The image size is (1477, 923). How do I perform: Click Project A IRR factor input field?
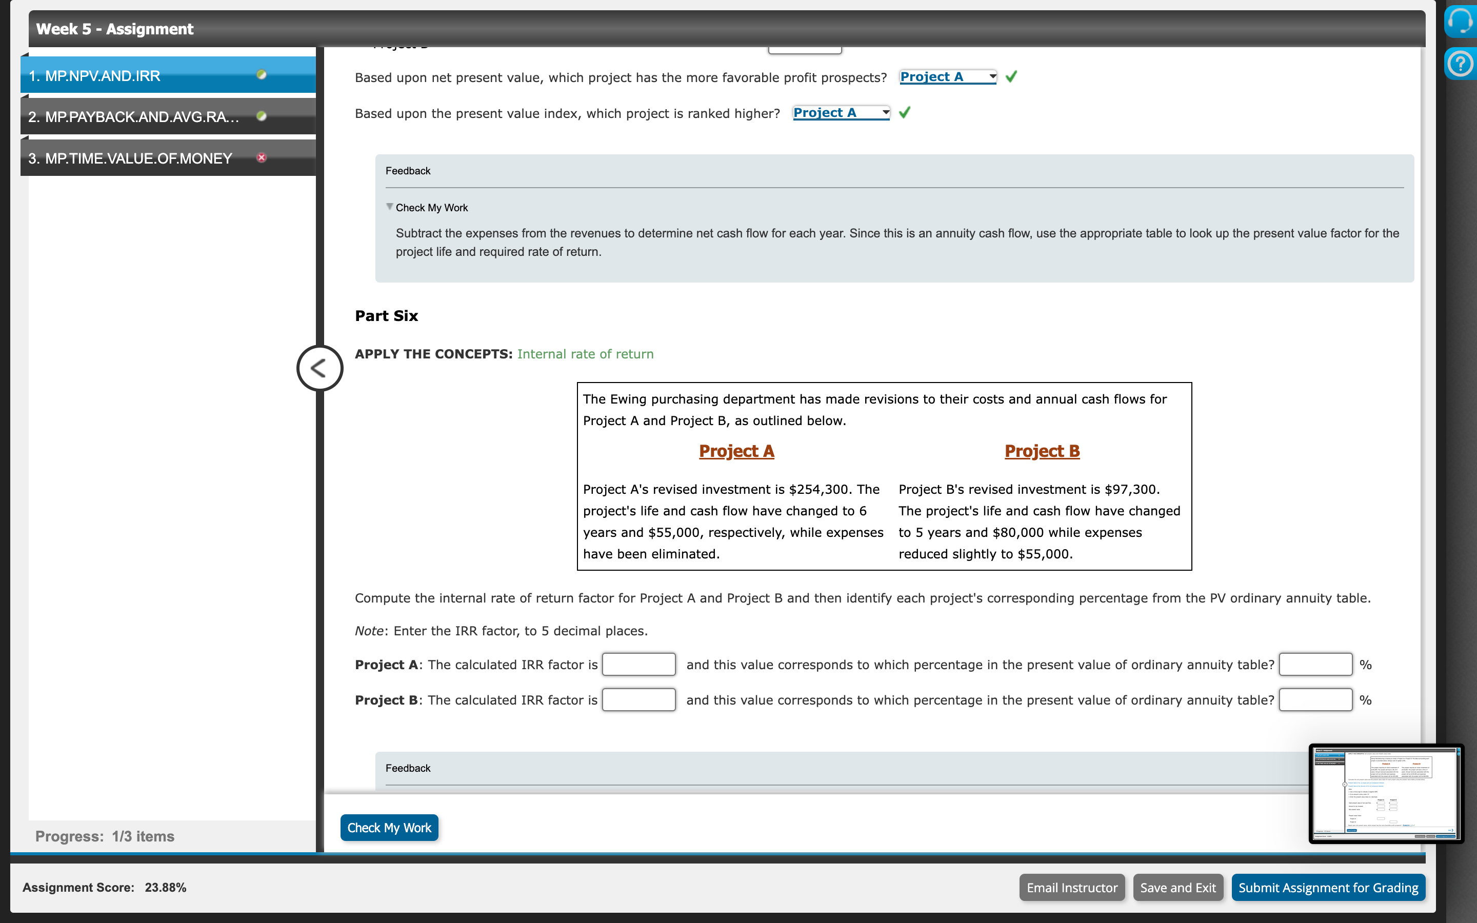tap(638, 664)
